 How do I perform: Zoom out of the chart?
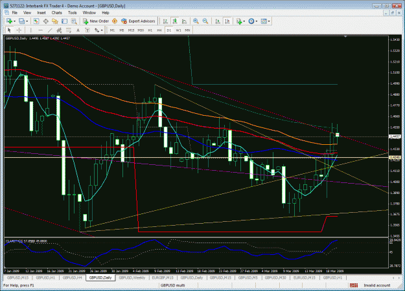[205, 21]
